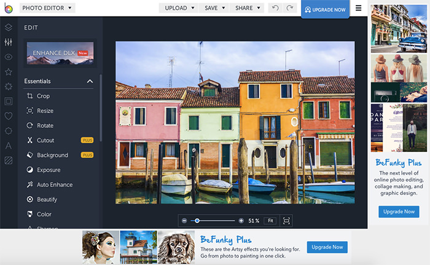This screenshot has height=265, width=430.
Task: Click the top Upgrade Now button
Action: (x=324, y=10)
